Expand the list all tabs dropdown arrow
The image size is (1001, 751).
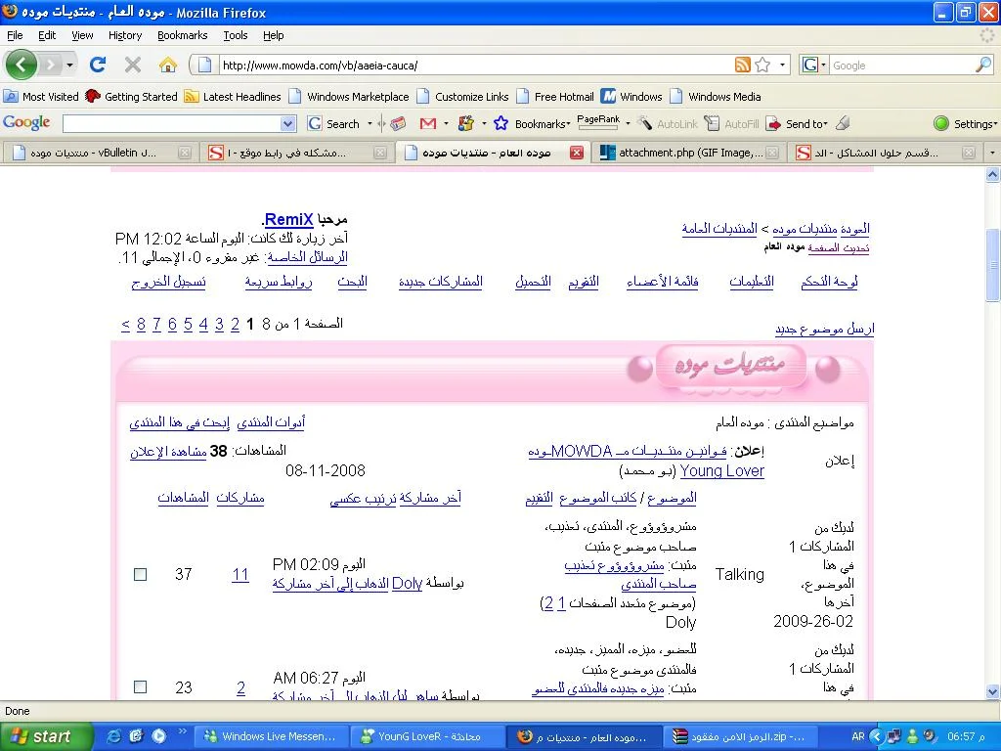tap(991, 153)
